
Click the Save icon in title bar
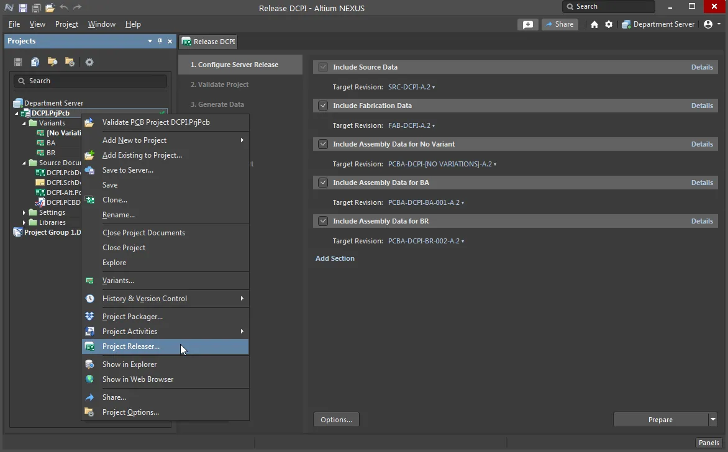pyautogui.click(x=22, y=7)
